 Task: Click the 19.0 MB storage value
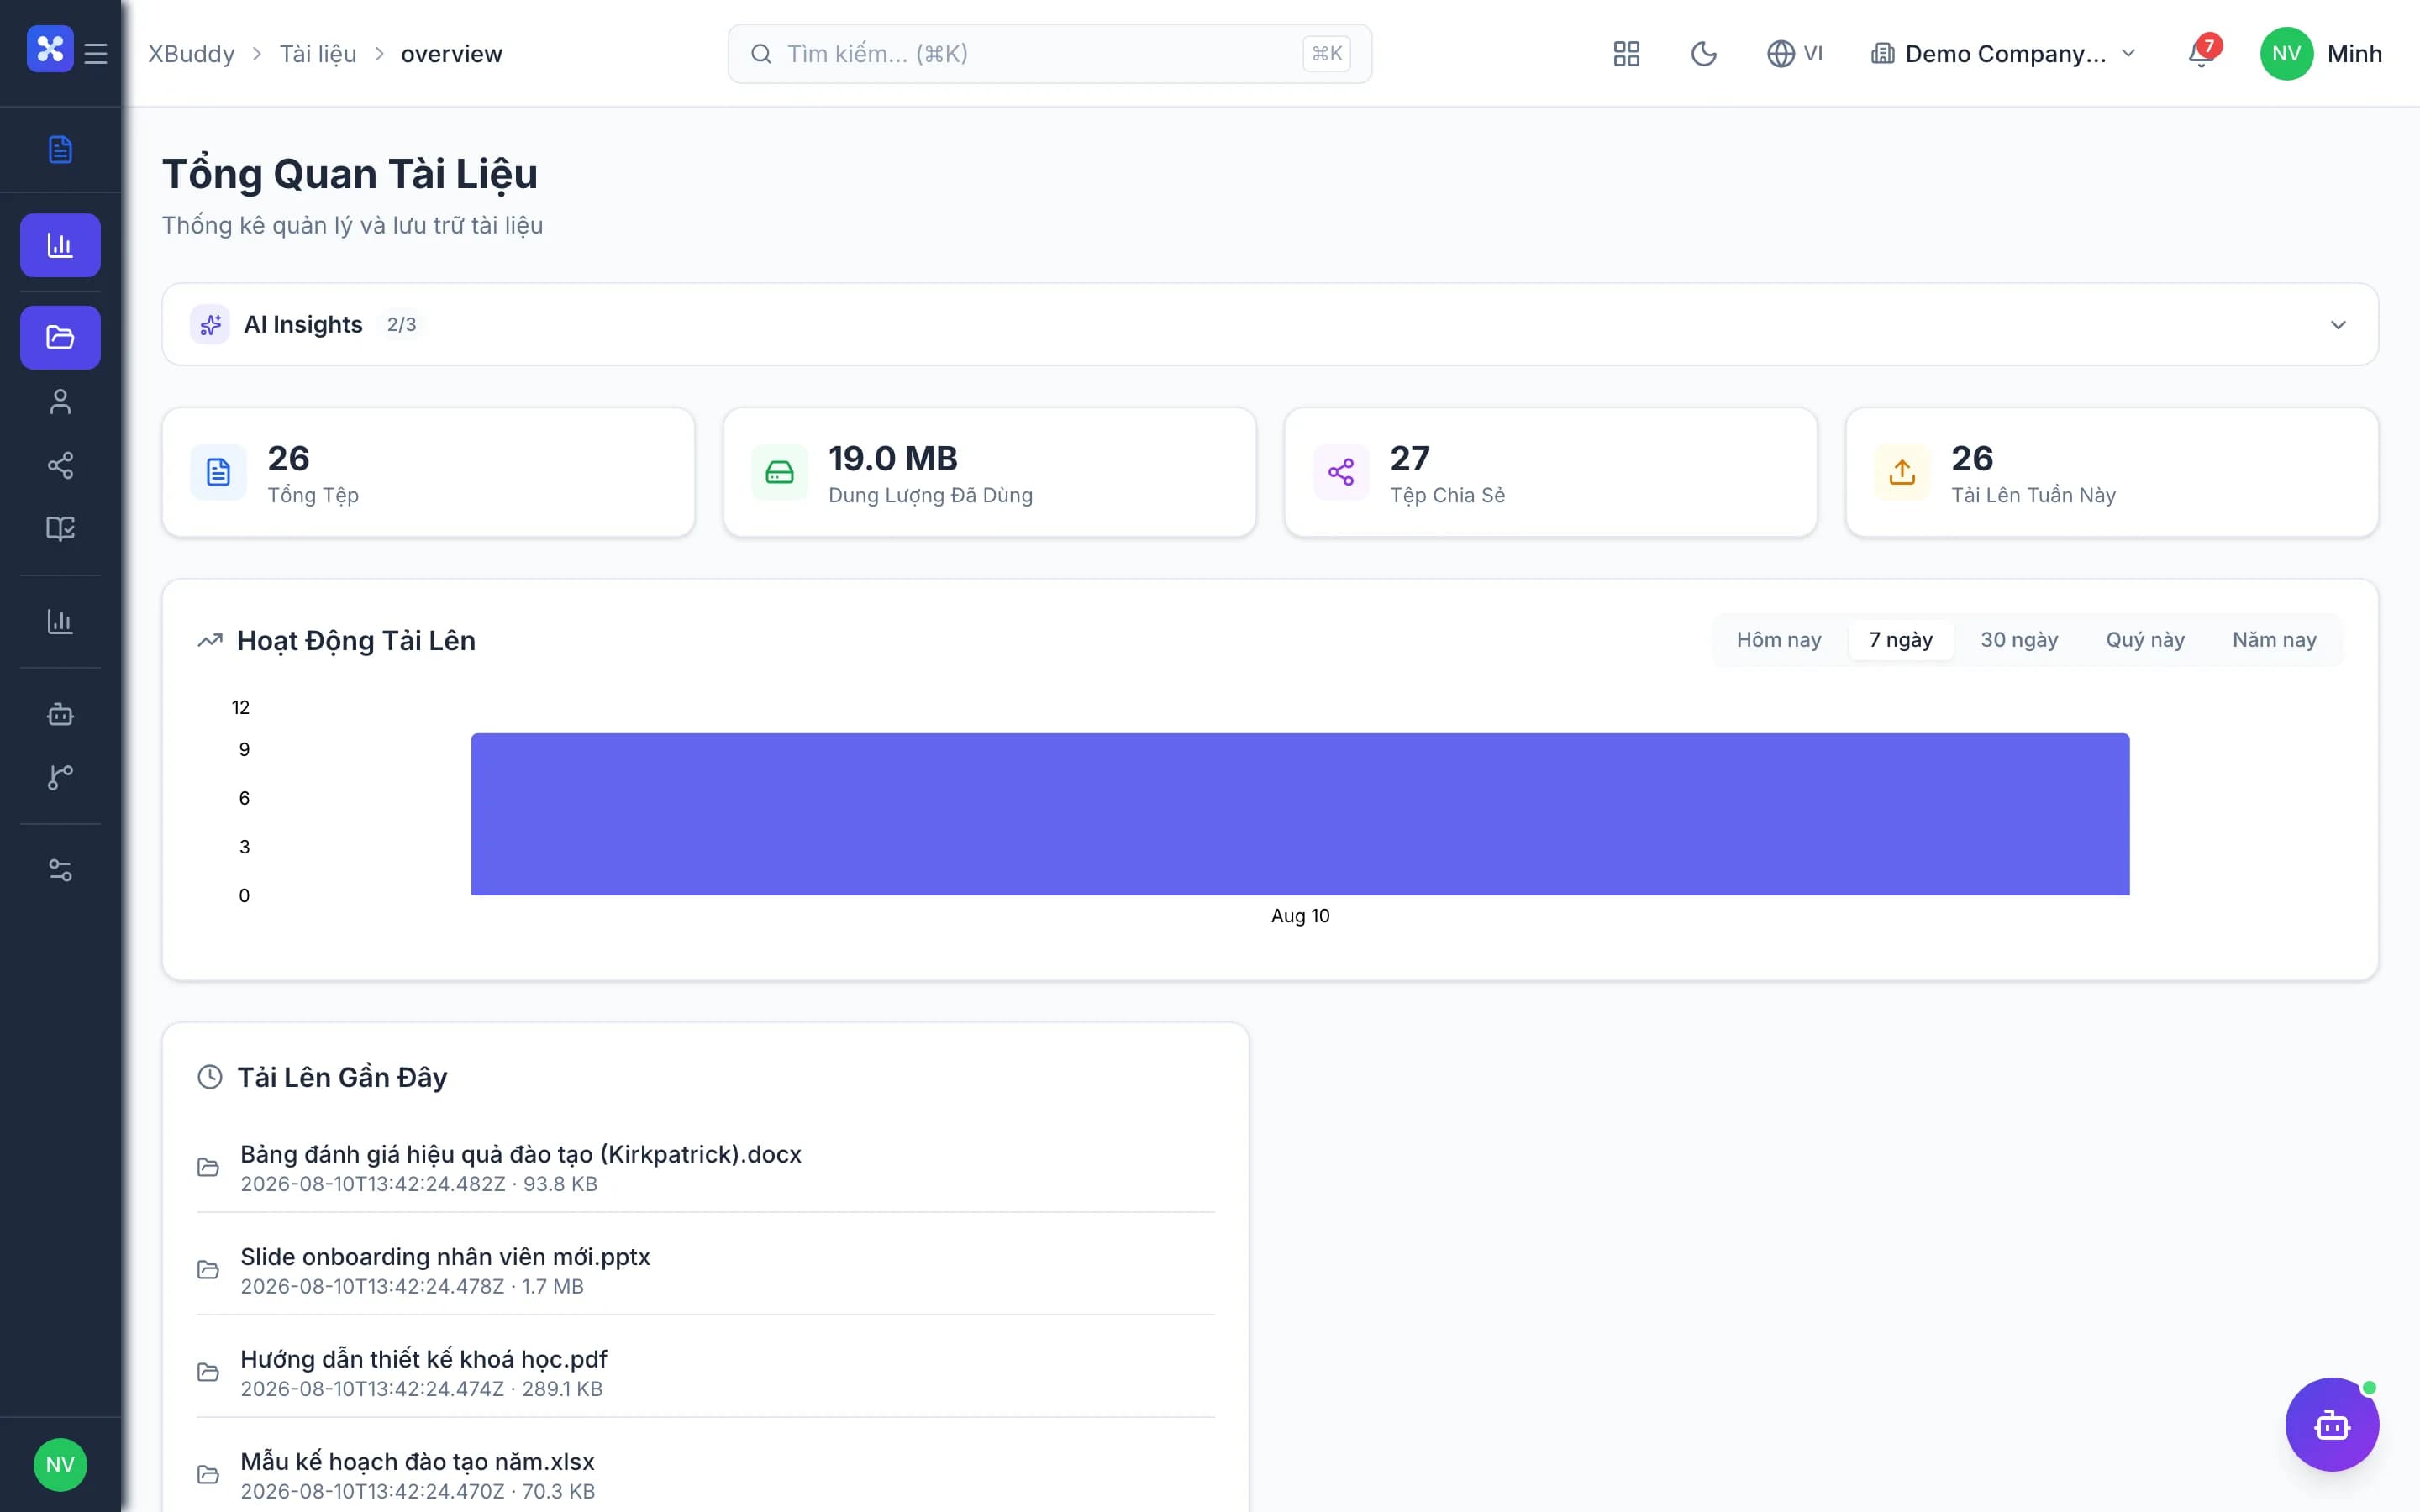tap(893, 458)
